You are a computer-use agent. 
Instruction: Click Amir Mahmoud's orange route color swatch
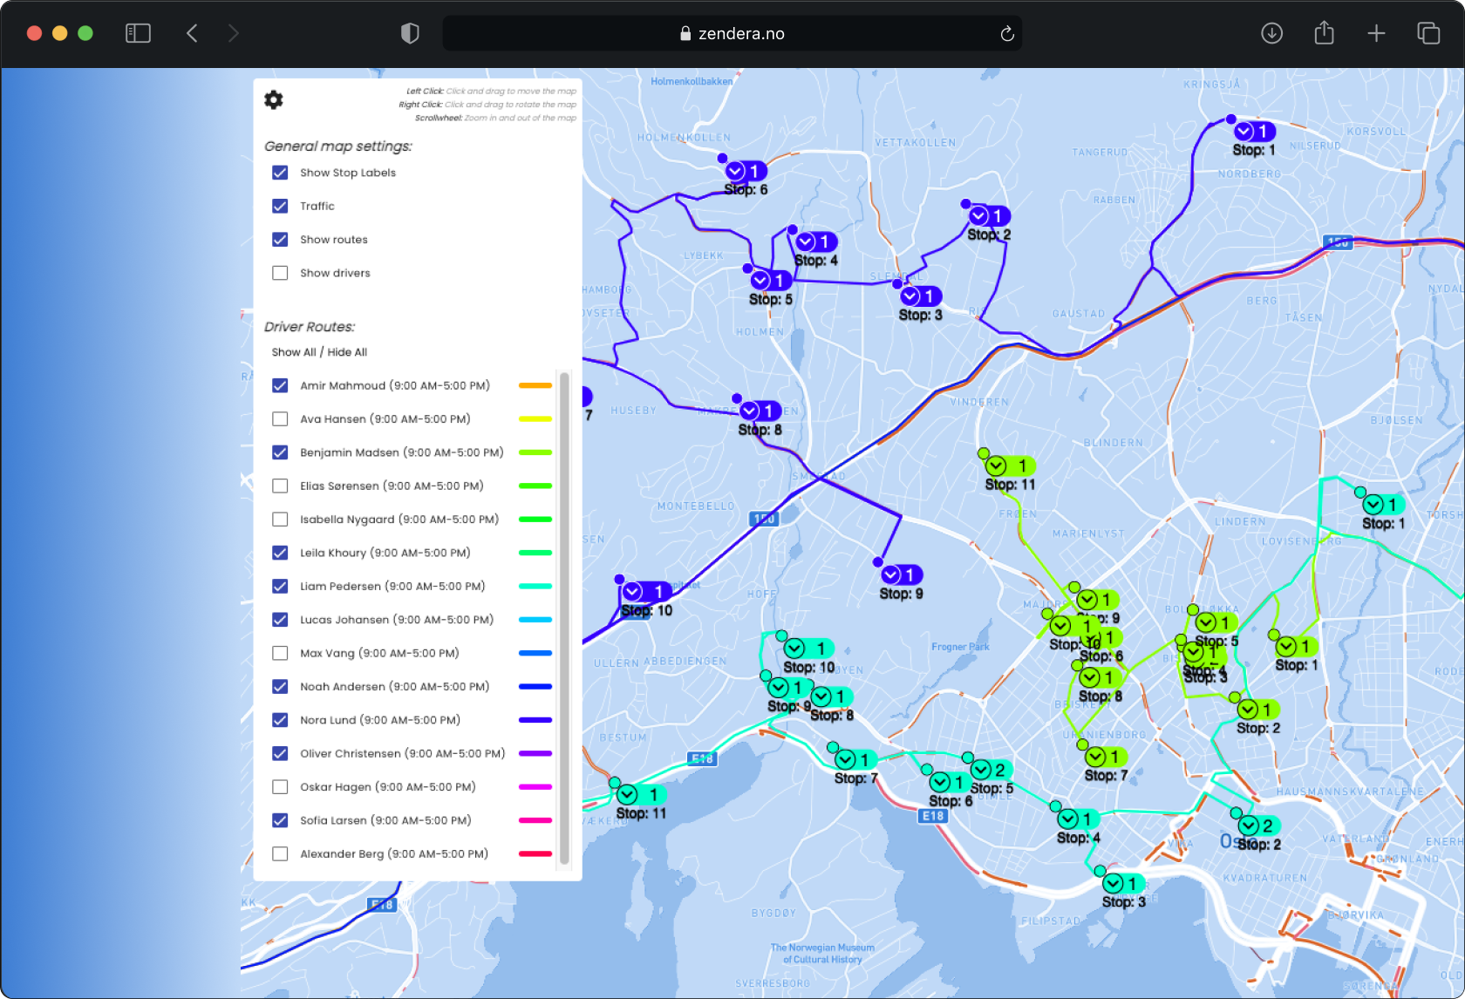point(535,385)
